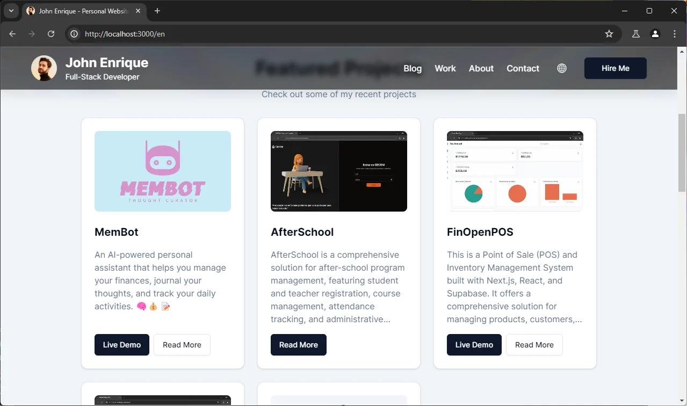Click the John Enrique site title
The height and width of the screenshot is (406, 687).
click(107, 62)
